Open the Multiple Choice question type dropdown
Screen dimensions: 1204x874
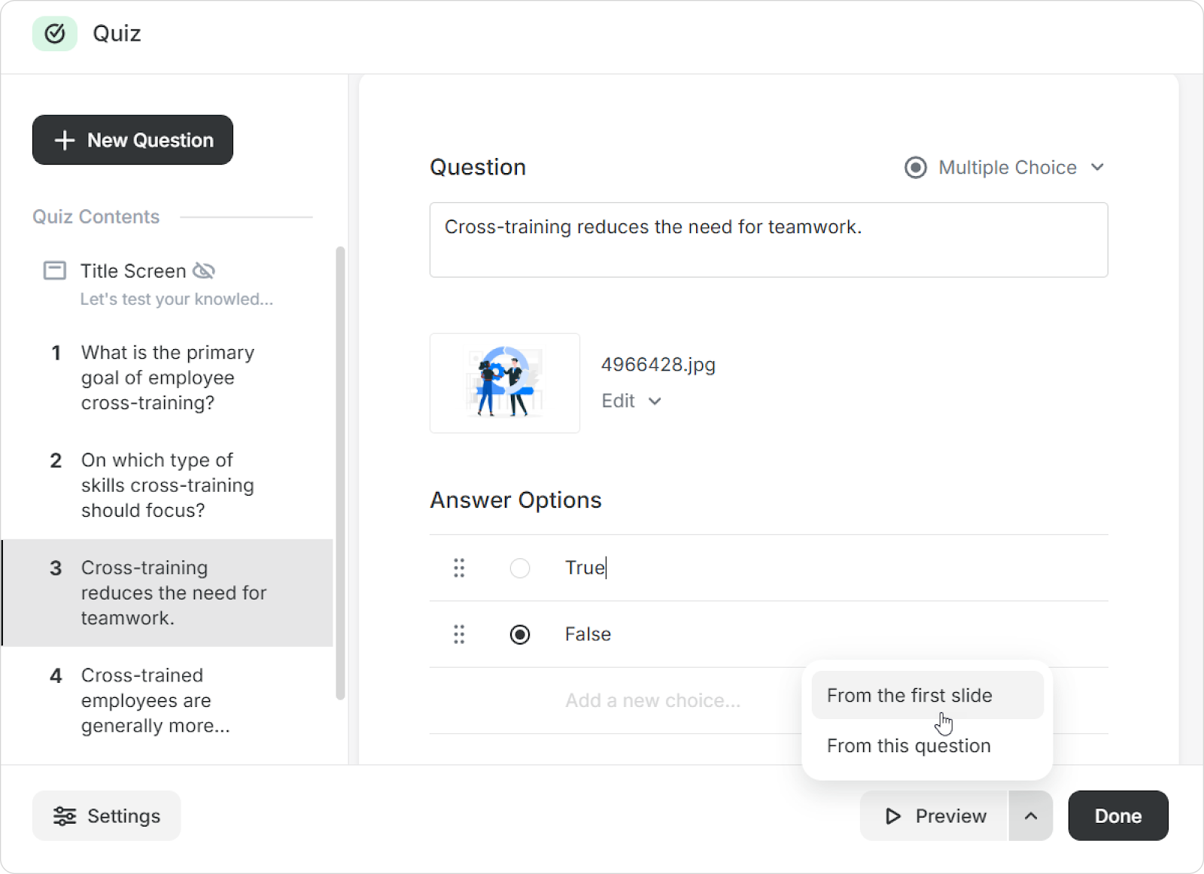pos(1006,168)
